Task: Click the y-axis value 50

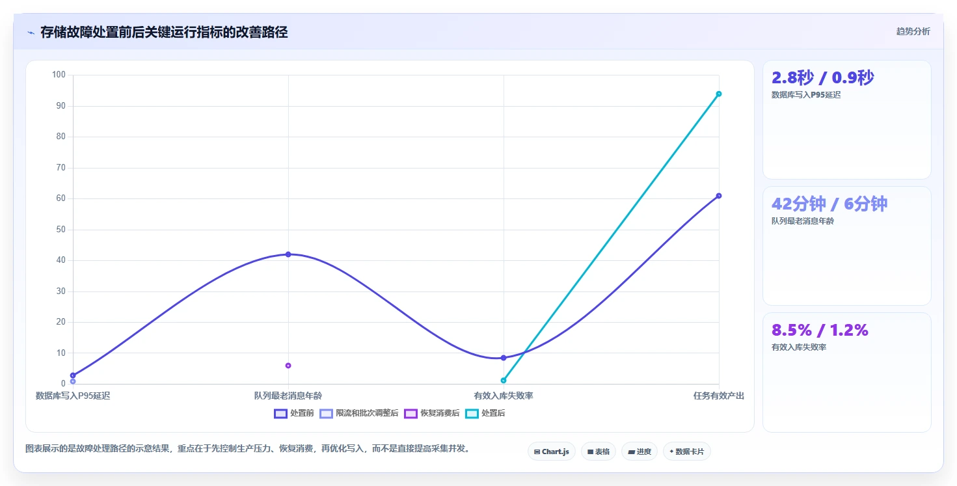Action: tap(61, 230)
